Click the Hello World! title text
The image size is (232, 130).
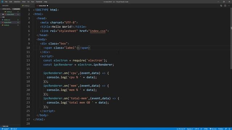point(62,27)
